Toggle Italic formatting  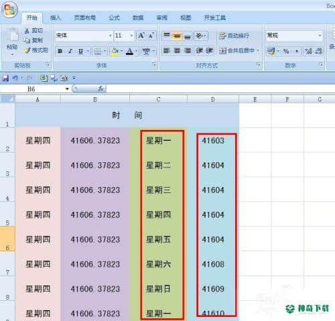(70, 52)
